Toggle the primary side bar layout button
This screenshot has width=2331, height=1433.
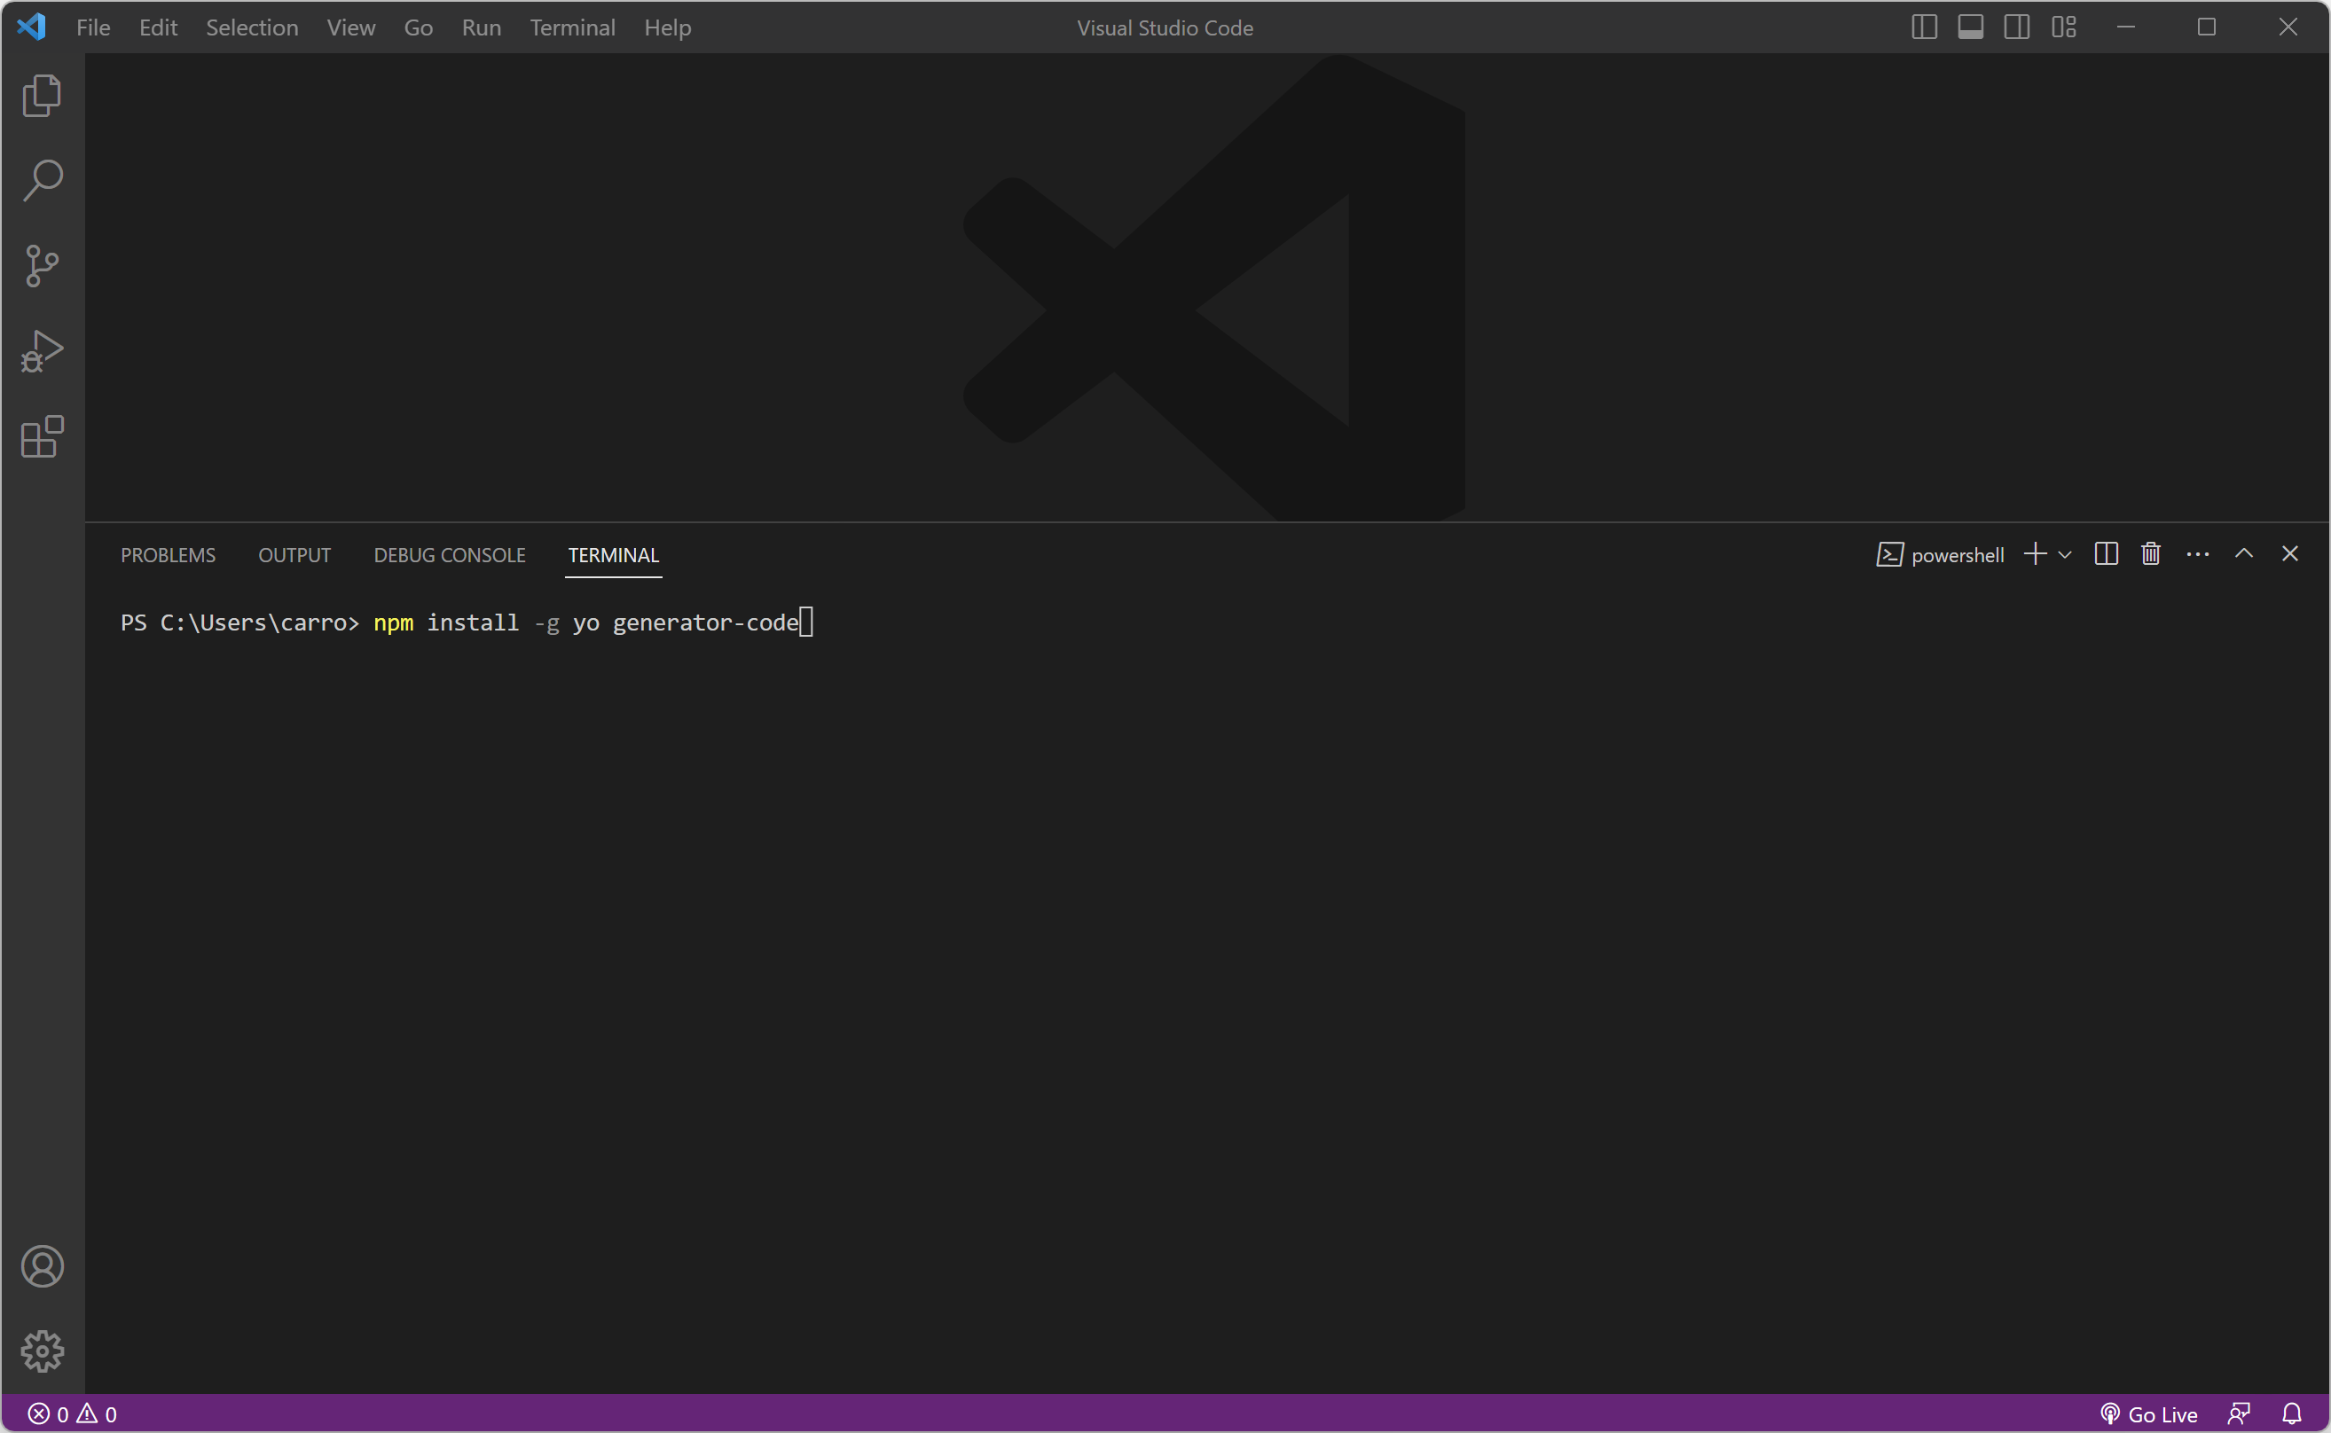tap(1923, 27)
